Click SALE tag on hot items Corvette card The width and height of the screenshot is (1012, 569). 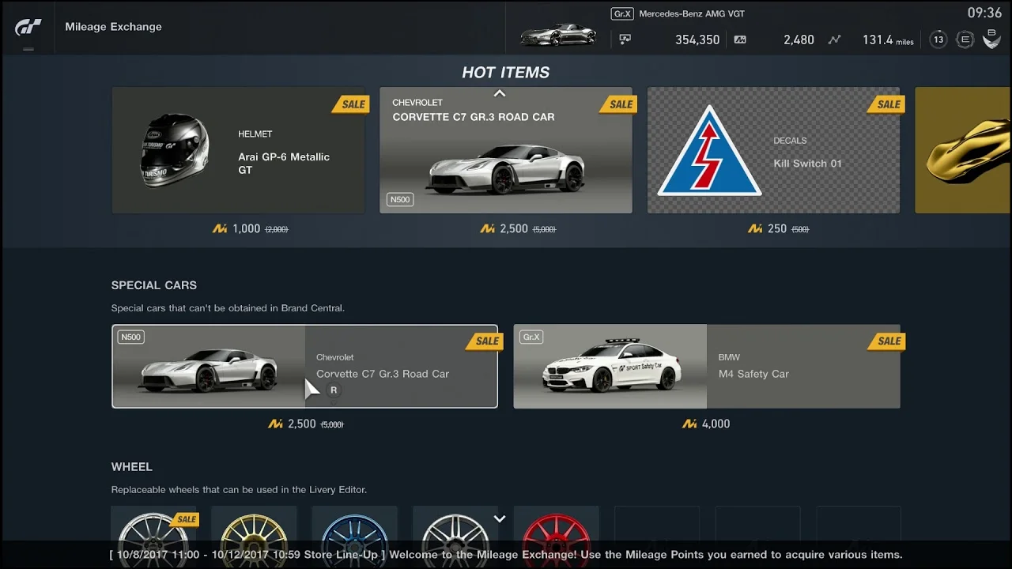pos(619,104)
